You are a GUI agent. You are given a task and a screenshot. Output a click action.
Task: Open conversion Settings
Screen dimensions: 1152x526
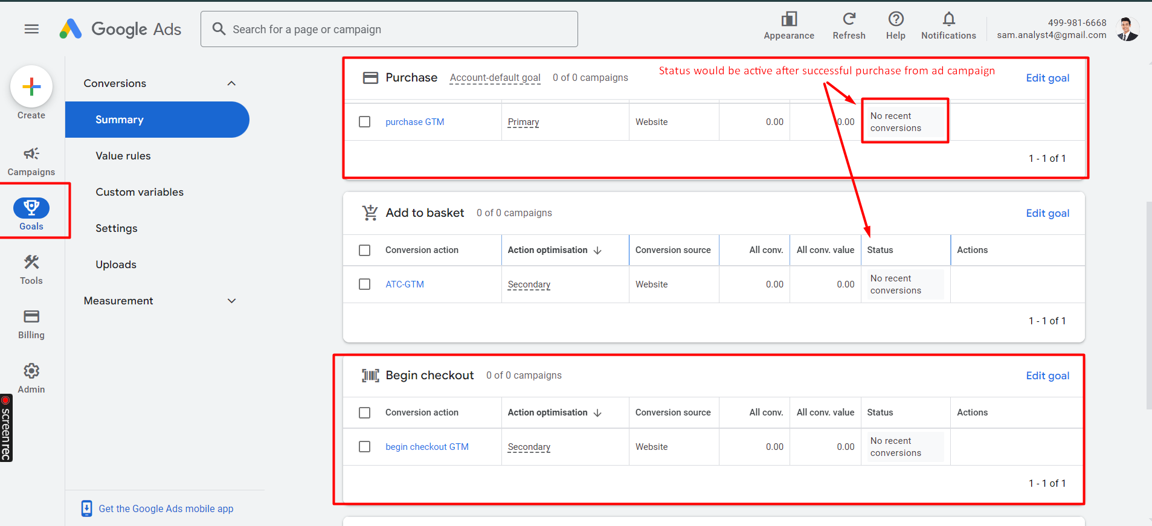click(x=117, y=228)
